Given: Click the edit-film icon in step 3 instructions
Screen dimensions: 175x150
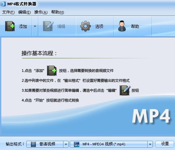Looking at the screenshot, I should (x=125, y=90).
